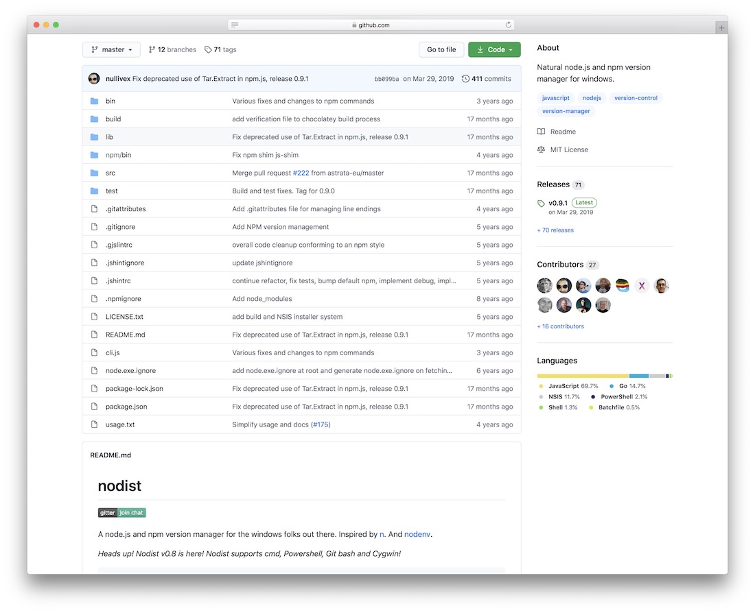Open the build folder icon
The width and height of the screenshot is (755, 613).
coord(95,119)
